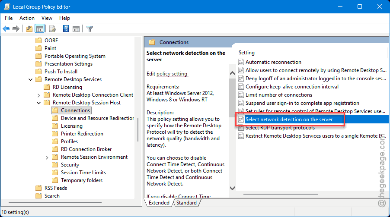Image resolution: width=390 pixels, height=217 pixels.
Task: Collapse the Remote Desktop Session Host node
Action: [39, 103]
